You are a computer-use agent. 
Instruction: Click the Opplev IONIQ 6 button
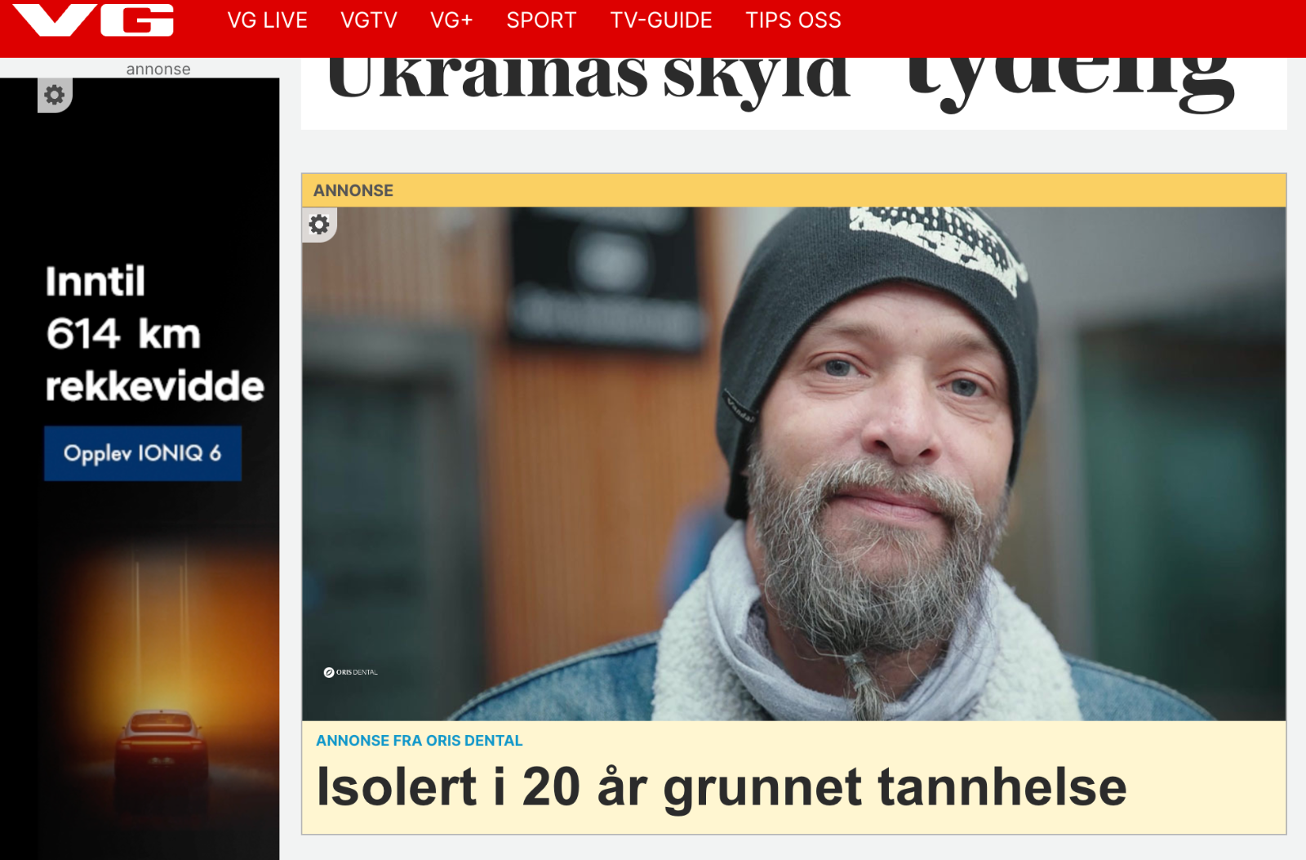143,453
